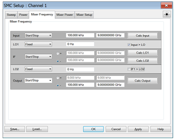175x140 pixels.
Task: Click the Calc Input button
Action: coord(143,36)
